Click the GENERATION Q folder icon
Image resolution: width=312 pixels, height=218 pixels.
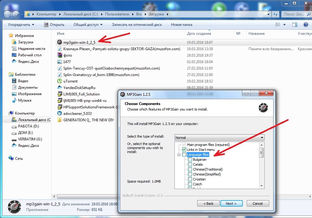(59, 120)
